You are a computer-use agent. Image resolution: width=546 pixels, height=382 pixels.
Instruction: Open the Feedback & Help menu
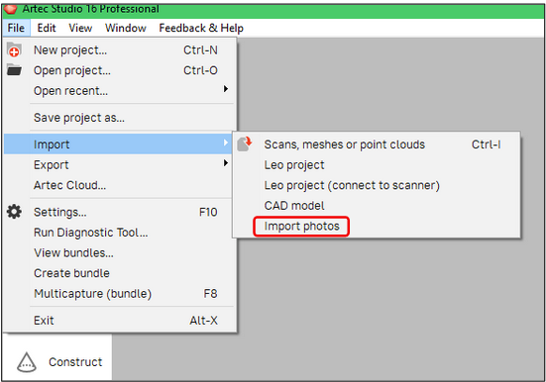tap(201, 28)
